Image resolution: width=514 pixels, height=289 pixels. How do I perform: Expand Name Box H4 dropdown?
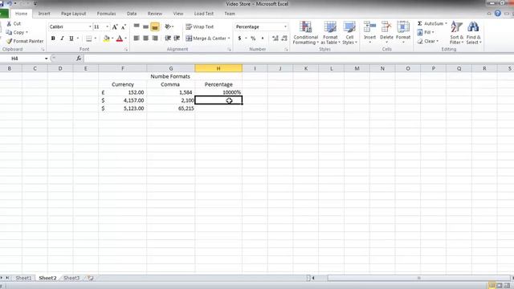click(x=47, y=59)
